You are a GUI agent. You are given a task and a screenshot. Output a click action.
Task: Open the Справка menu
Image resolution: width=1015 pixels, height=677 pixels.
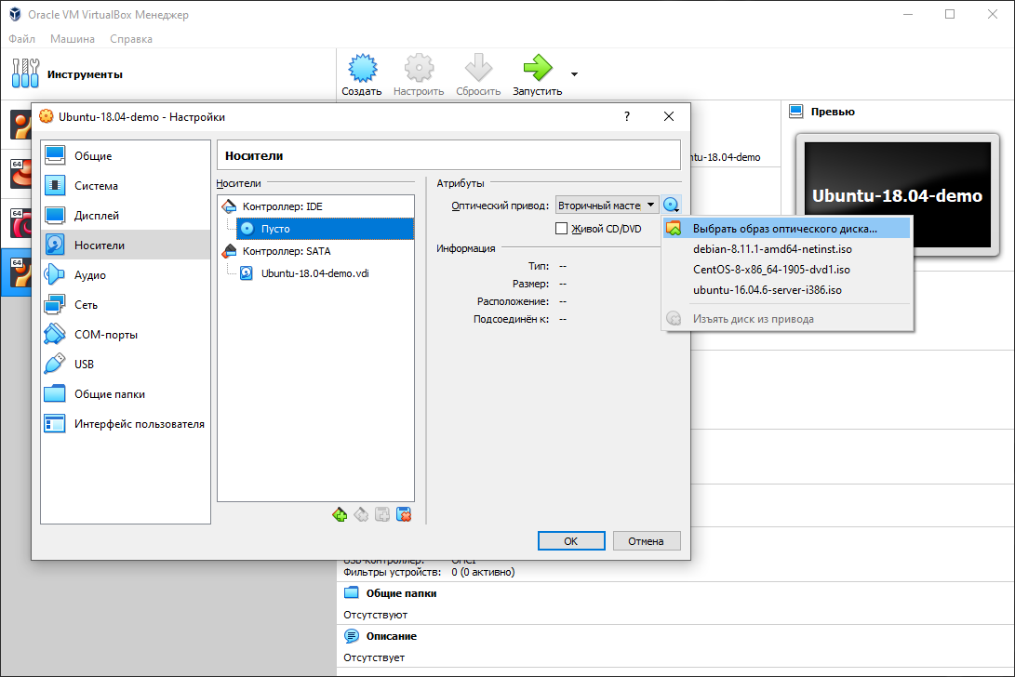coord(131,39)
